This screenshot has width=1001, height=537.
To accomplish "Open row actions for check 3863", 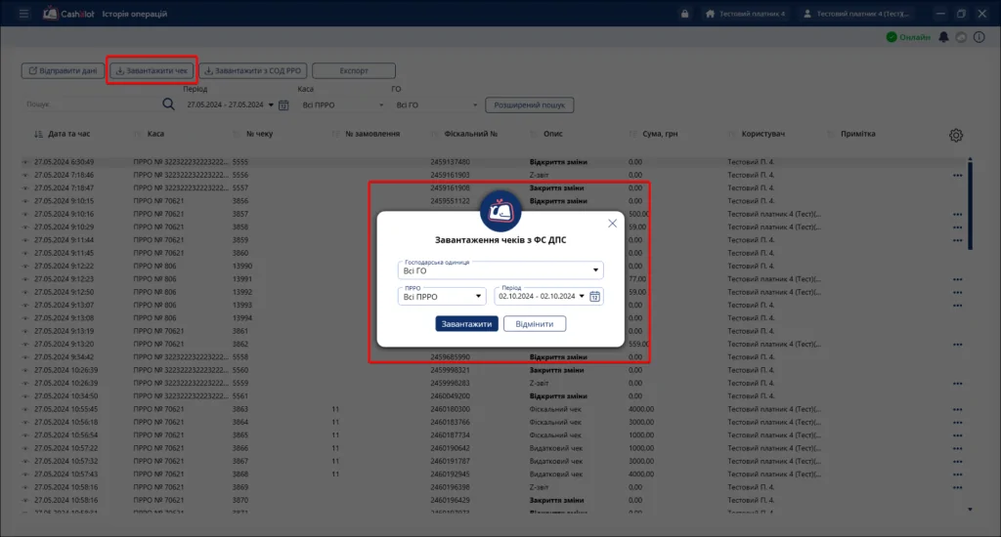I will (x=958, y=409).
